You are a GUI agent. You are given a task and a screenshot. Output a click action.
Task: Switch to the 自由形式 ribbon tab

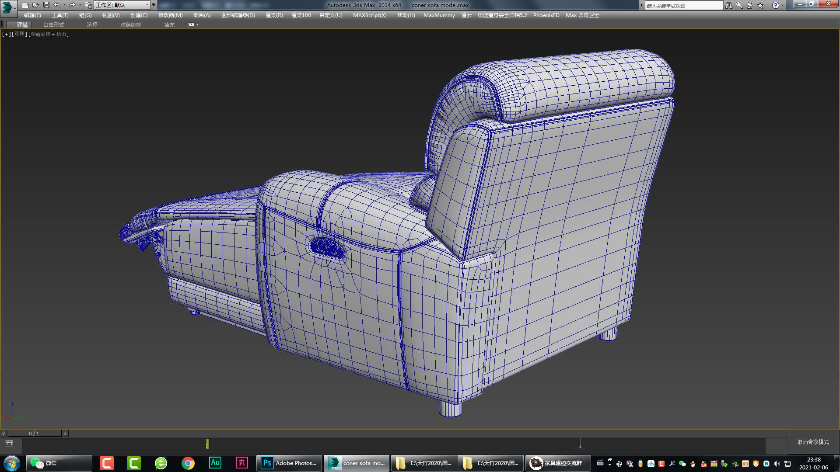(53, 24)
